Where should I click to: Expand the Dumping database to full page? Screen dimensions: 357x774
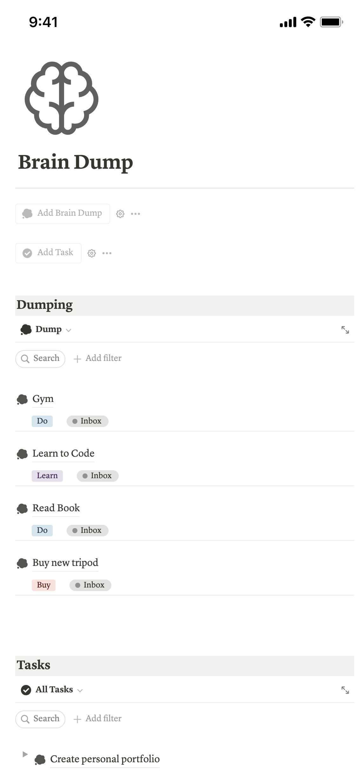pyautogui.click(x=345, y=330)
